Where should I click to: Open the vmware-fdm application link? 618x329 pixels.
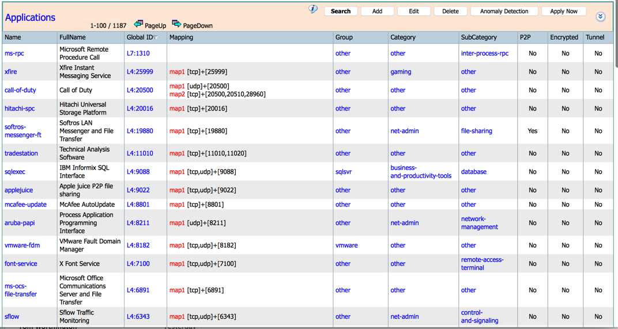pos(22,245)
